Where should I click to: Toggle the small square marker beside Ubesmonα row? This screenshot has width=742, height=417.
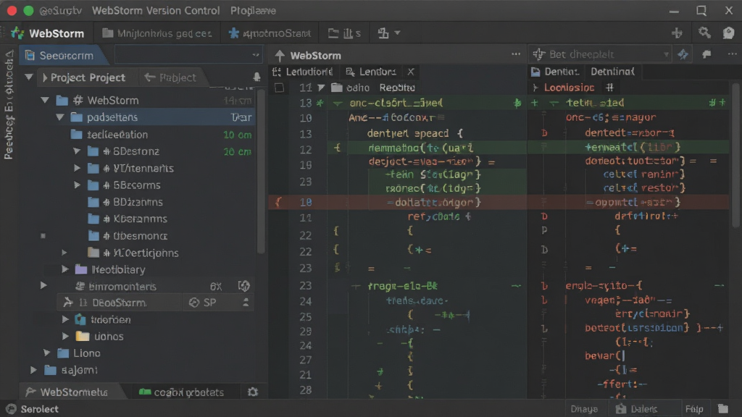[43, 235]
